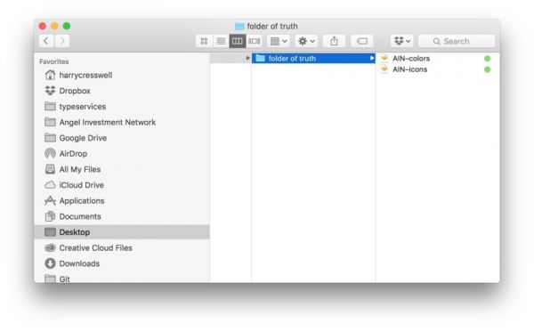The height and width of the screenshot is (331, 534).
Task: Select folder of truth in column view
Action: pos(313,59)
